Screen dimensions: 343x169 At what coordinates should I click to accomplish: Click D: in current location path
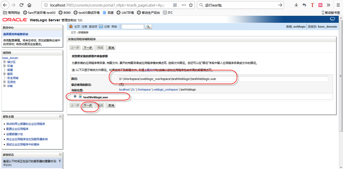point(134,90)
